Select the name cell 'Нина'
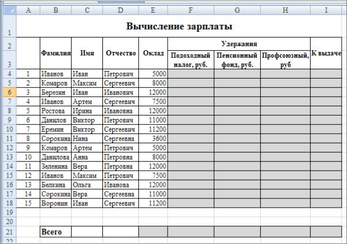Viewport: 347px width, 244px height. tap(87, 139)
